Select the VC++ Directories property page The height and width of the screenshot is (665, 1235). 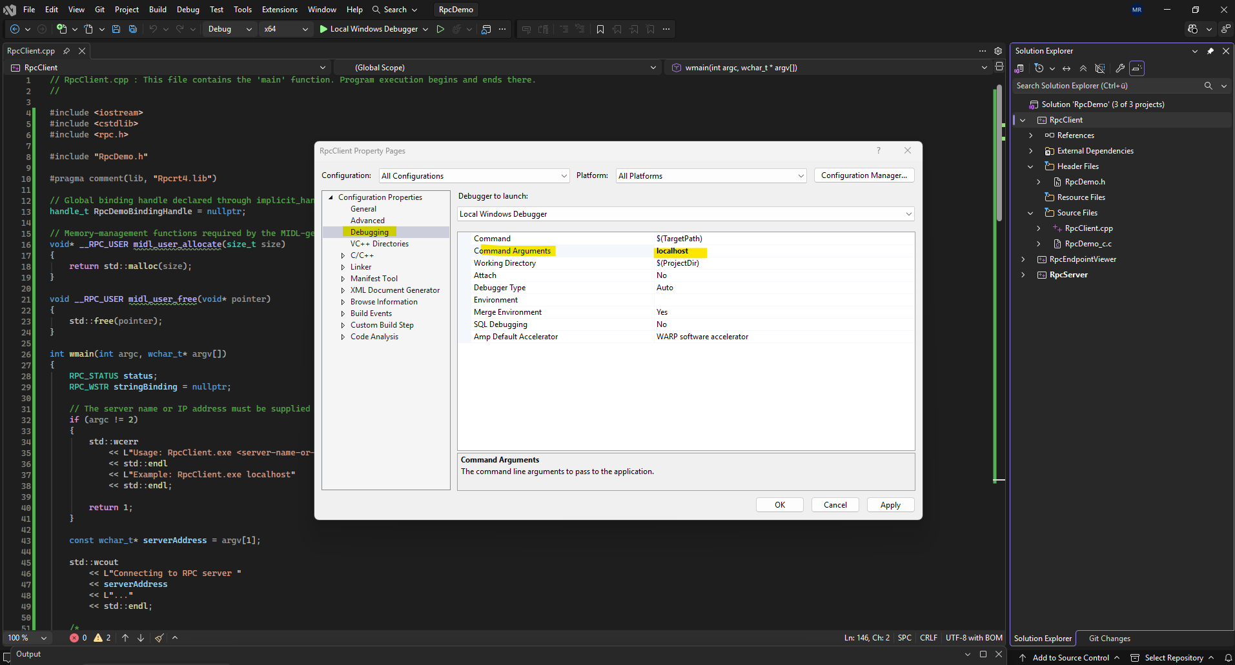tap(379, 244)
